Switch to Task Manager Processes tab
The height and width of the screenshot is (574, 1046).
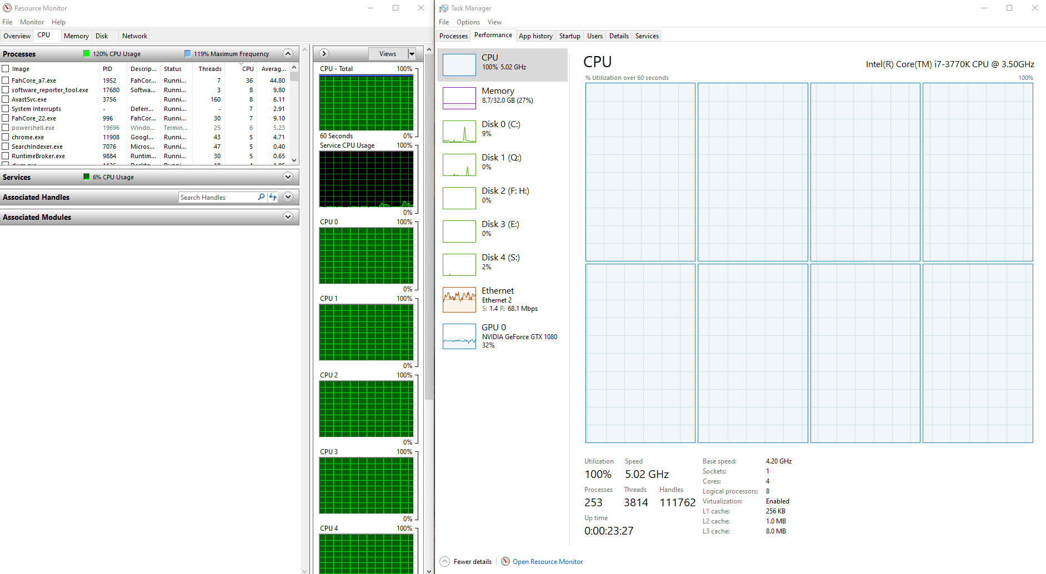[453, 36]
